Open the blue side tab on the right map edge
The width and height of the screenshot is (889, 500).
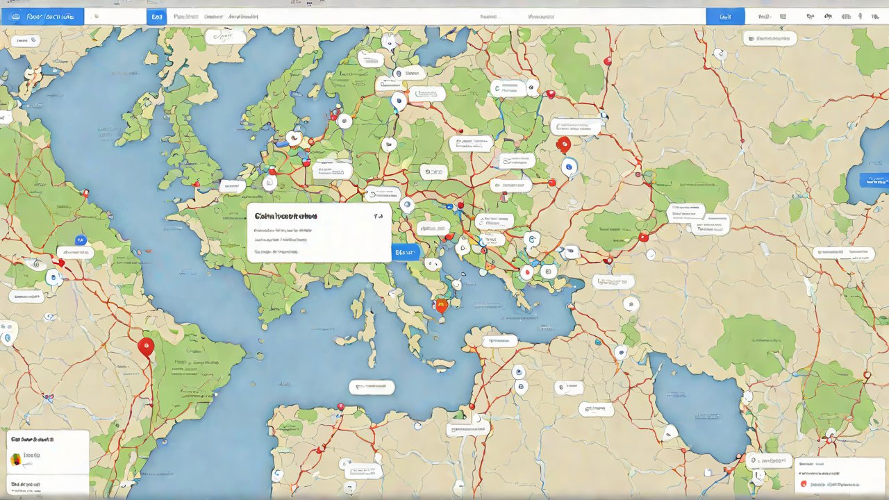(874, 181)
